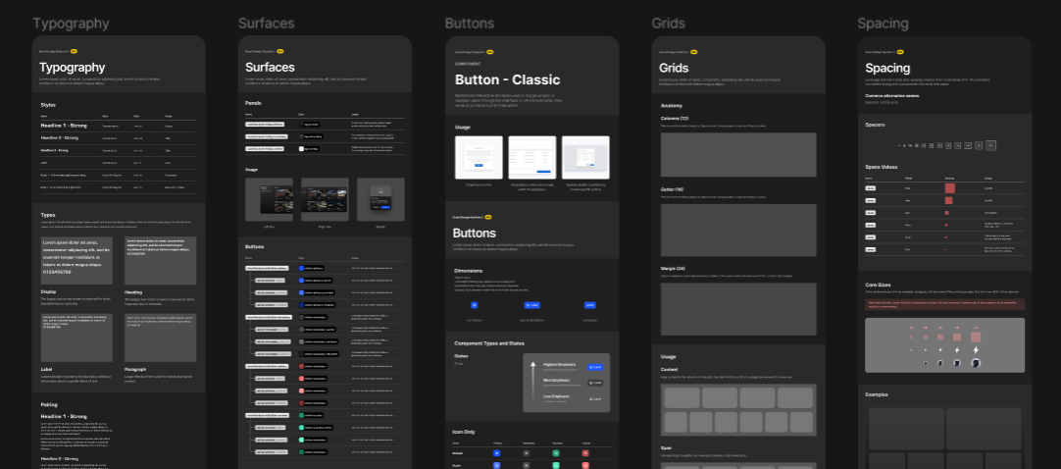Image resolution: width=1061 pixels, height=469 pixels.
Task: Click the Low Emphasis button example
Action: [x=595, y=399]
